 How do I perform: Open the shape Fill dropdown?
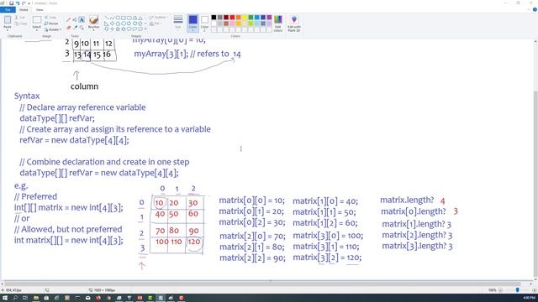pyautogui.click(x=156, y=23)
